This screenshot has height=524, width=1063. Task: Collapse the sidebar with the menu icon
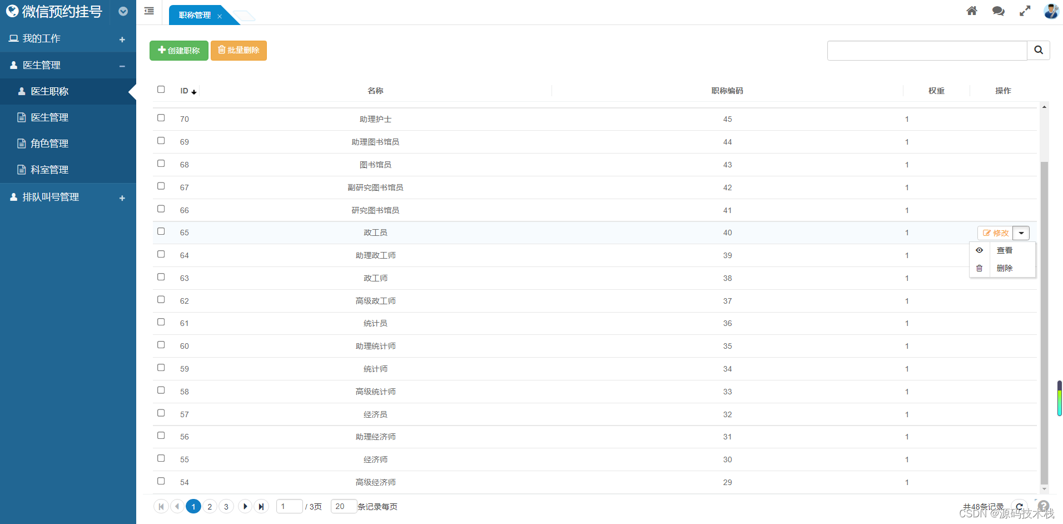tap(149, 11)
